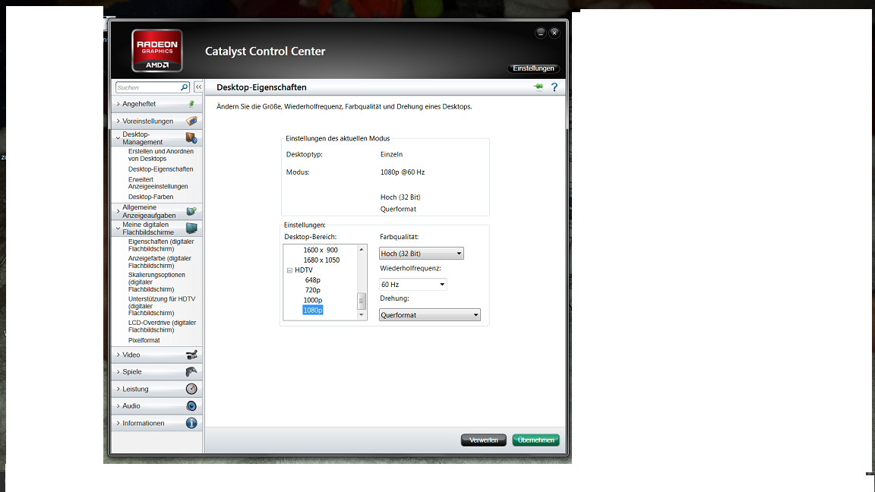Open Eigenschaften (digitaler Flachbildschirm)

(161, 245)
